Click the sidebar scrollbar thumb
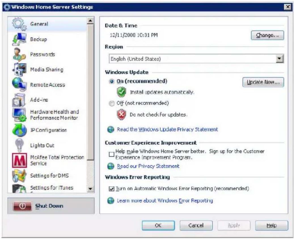294x239 pixels. pos(90,92)
